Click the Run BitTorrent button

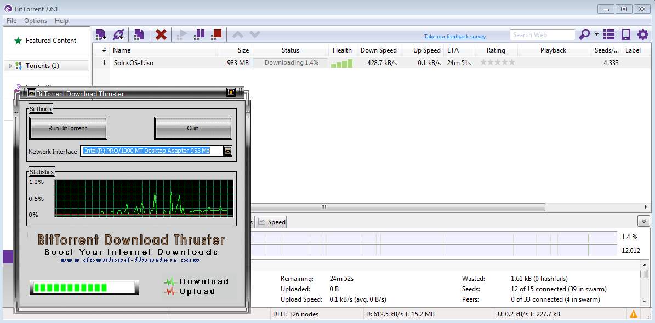pos(68,128)
